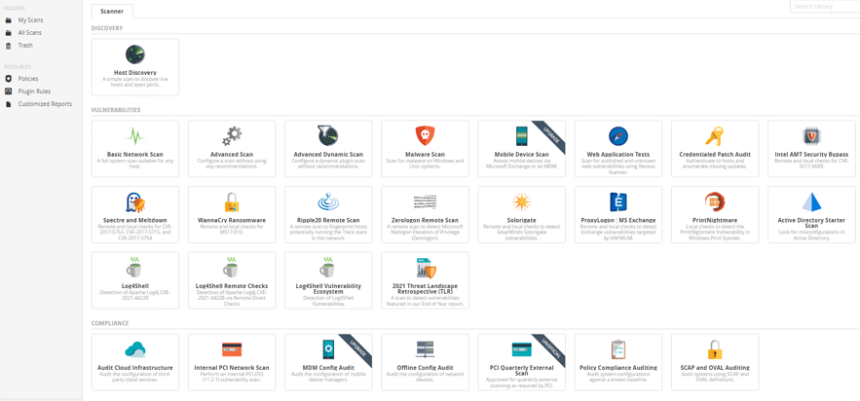Switch to the Scanner tab

[x=112, y=12]
